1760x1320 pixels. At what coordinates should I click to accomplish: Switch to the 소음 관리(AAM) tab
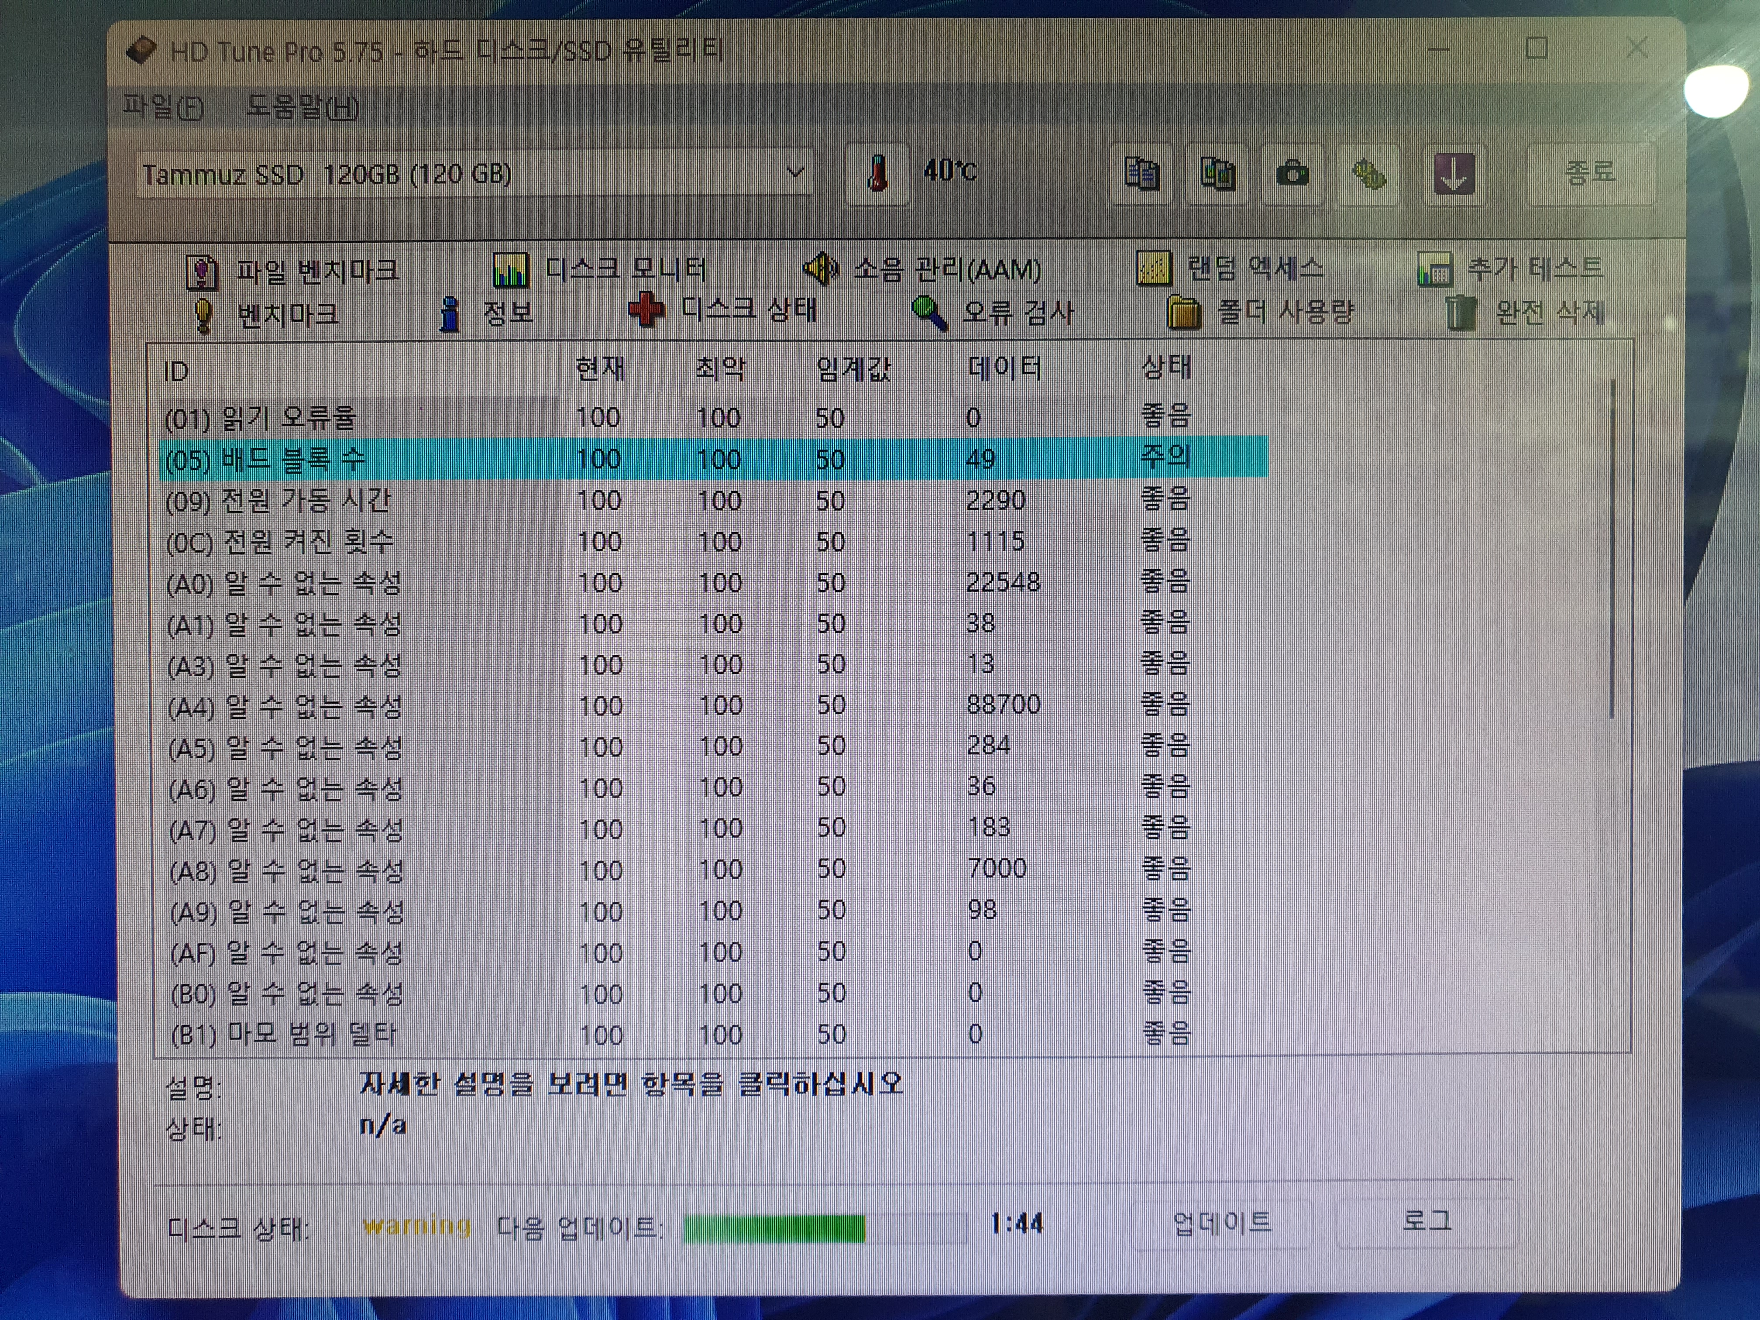coord(921,269)
